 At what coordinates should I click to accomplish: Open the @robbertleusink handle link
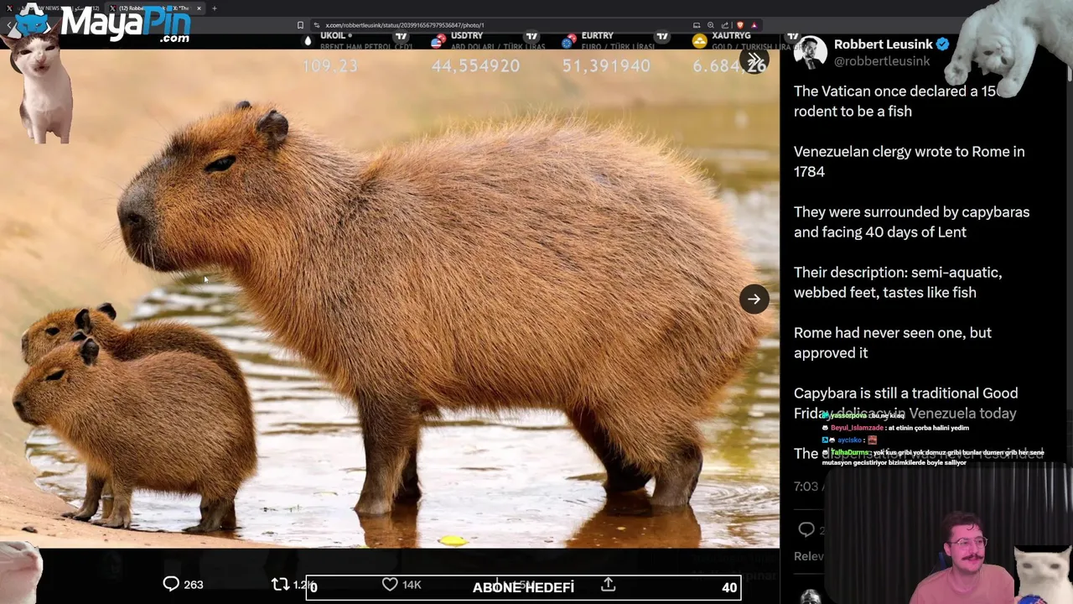[882, 61]
